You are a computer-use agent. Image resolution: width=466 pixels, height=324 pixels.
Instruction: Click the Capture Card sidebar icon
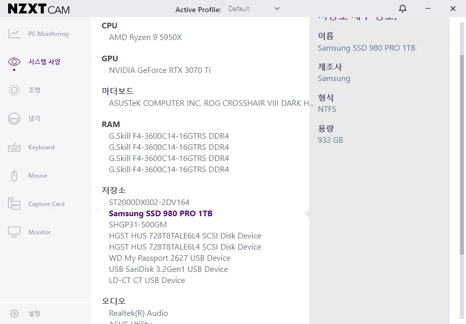(x=14, y=204)
